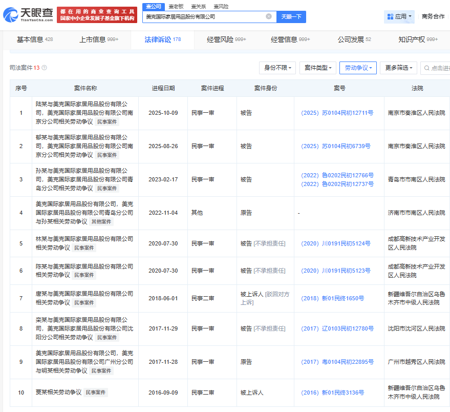
Task: Open the 身份不限 dropdown filter
Action: click(277, 68)
